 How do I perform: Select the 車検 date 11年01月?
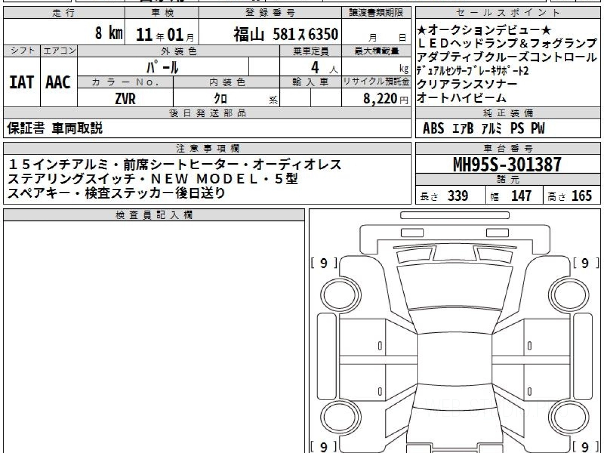pyautogui.click(x=165, y=34)
